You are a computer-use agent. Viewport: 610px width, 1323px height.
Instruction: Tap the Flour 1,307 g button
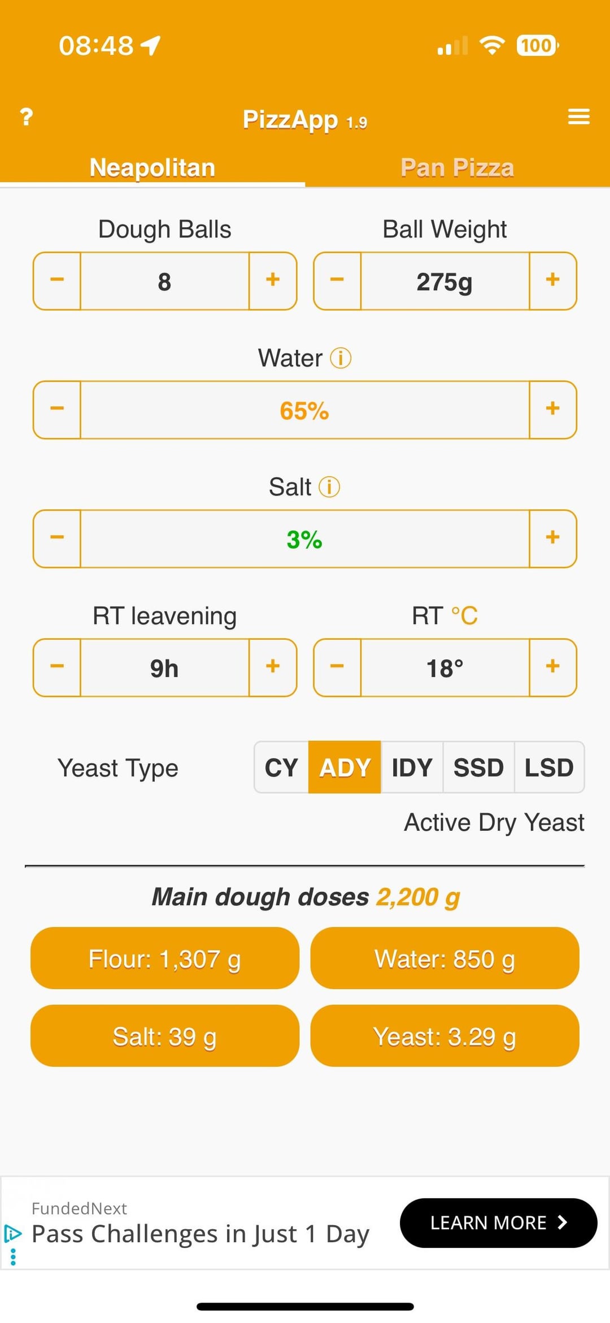[164, 958]
